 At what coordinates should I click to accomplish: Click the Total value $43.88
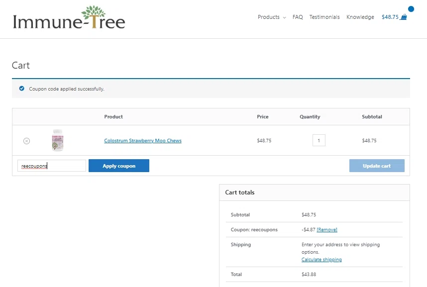coord(309,274)
